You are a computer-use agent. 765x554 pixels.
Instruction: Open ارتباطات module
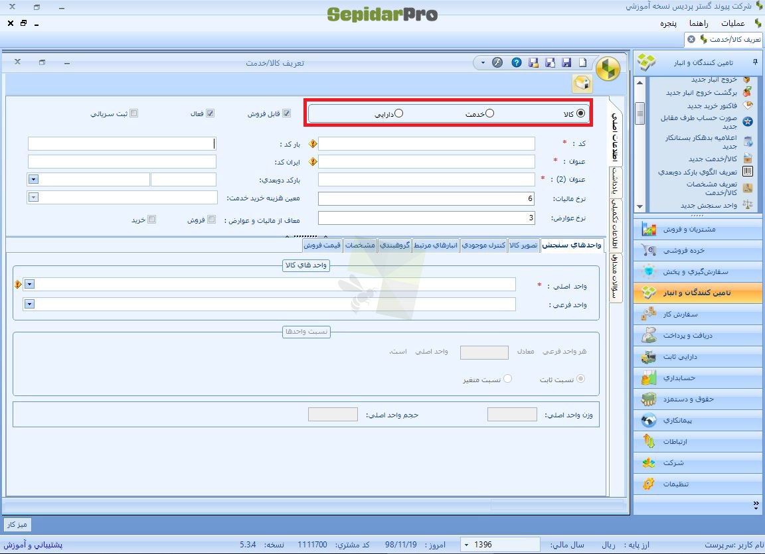pyautogui.click(x=698, y=441)
